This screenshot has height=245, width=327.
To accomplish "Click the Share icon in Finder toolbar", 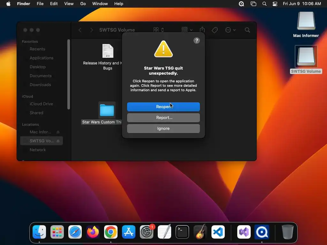I will pyautogui.click(x=202, y=30).
